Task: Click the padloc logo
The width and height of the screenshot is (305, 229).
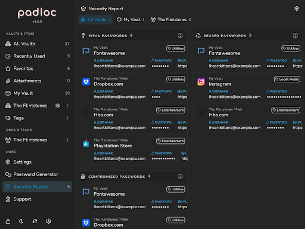Action: tap(37, 13)
